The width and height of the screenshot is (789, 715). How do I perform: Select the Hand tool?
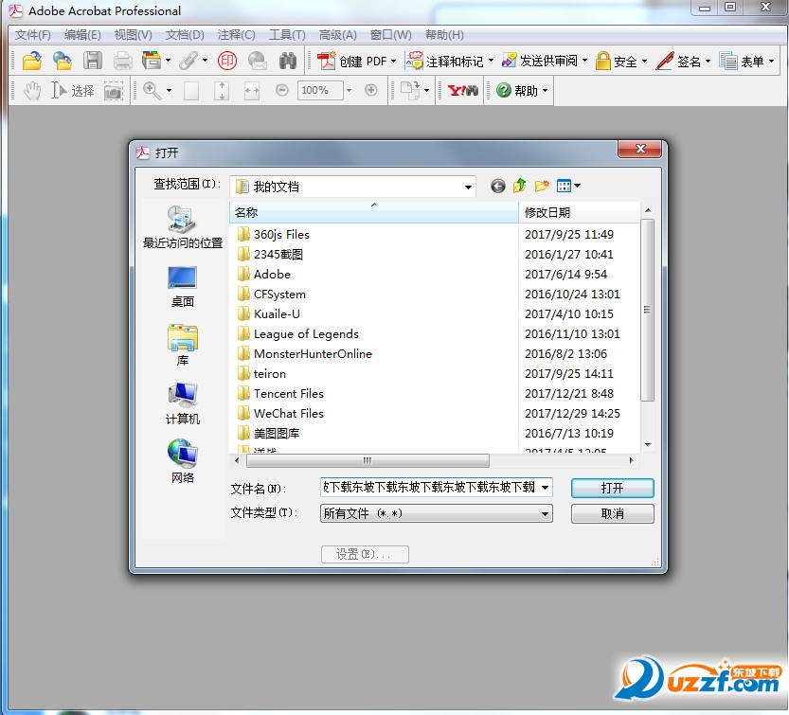[x=33, y=91]
